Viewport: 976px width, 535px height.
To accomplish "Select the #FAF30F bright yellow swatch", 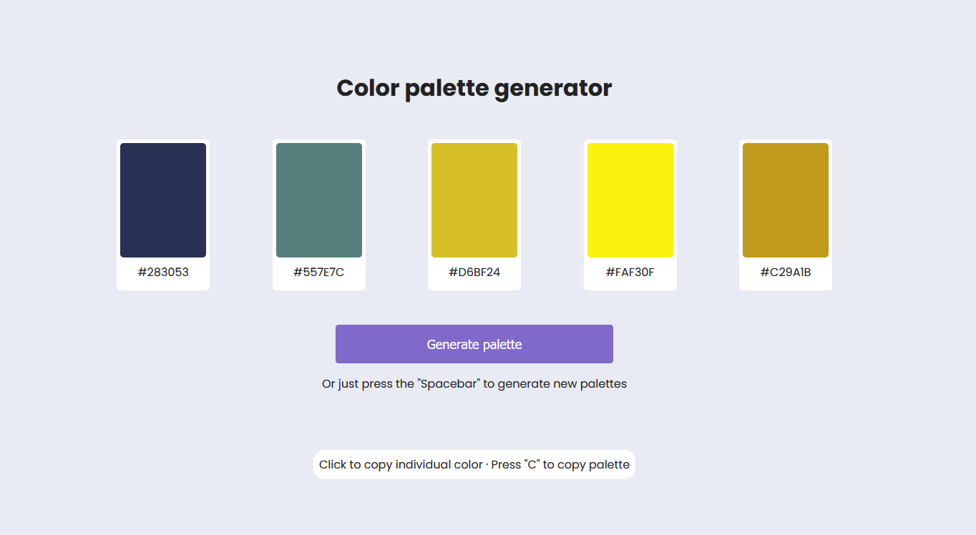I will 630,200.
